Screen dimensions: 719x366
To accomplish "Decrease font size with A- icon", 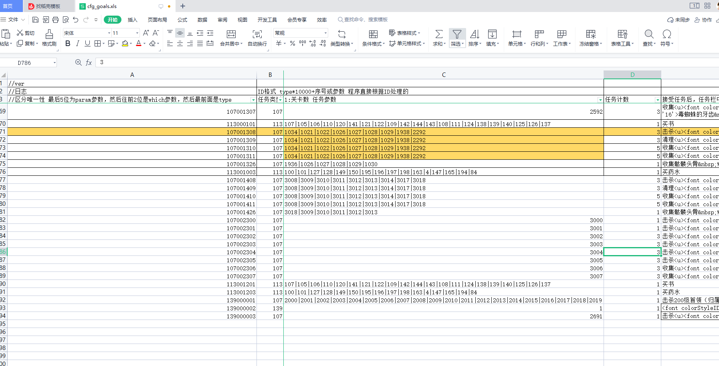I will tap(156, 33).
